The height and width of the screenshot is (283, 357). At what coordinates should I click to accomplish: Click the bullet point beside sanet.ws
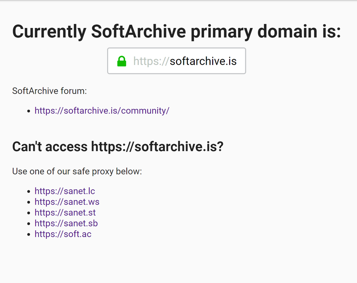click(29, 202)
